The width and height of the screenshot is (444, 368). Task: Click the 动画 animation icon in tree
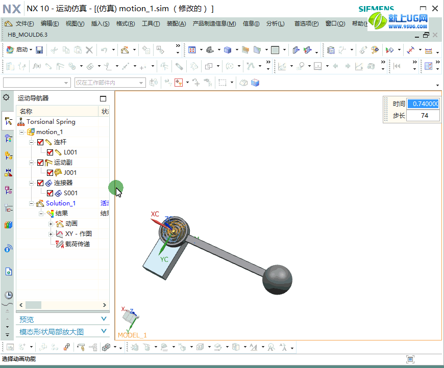pos(60,224)
